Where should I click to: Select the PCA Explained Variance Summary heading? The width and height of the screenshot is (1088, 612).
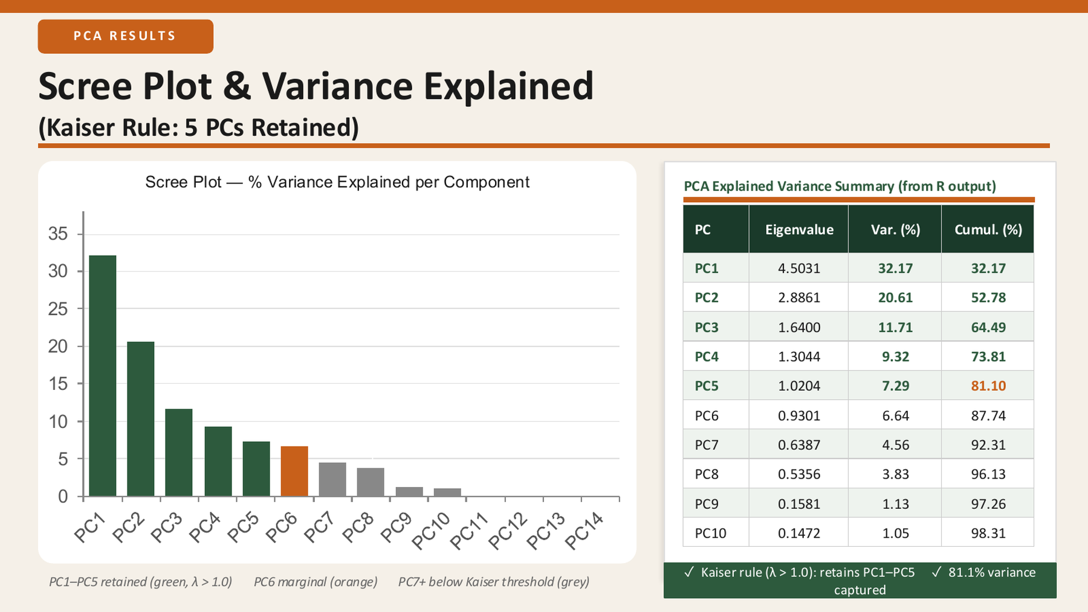click(x=840, y=186)
